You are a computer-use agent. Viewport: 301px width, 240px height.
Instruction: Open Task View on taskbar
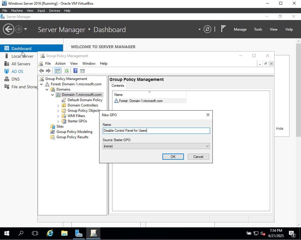point(35,233)
